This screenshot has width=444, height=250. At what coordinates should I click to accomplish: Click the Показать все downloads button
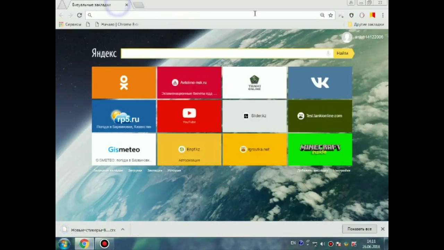click(359, 229)
